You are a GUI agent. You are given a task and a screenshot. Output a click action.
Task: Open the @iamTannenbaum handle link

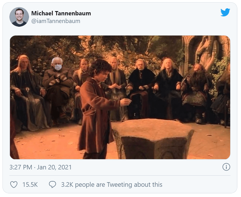(56, 21)
